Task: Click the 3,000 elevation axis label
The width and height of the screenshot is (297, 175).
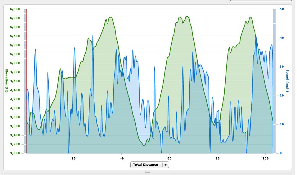Action: (15, 153)
